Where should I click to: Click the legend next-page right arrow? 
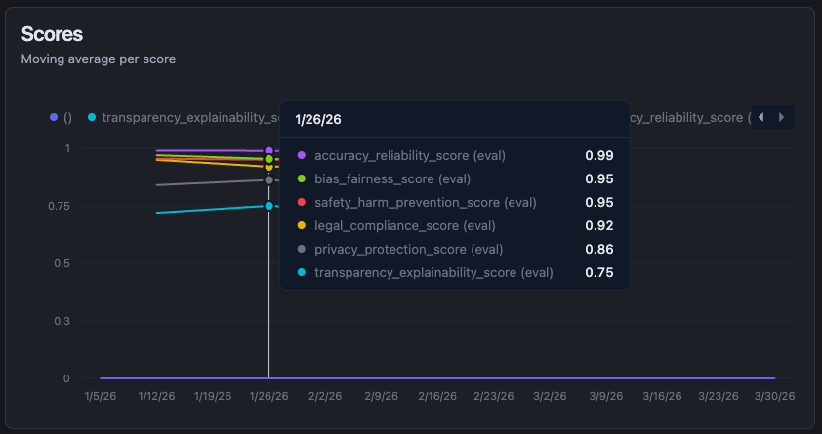(x=781, y=117)
